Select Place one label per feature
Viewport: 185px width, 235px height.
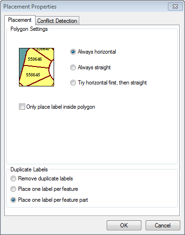44,189
